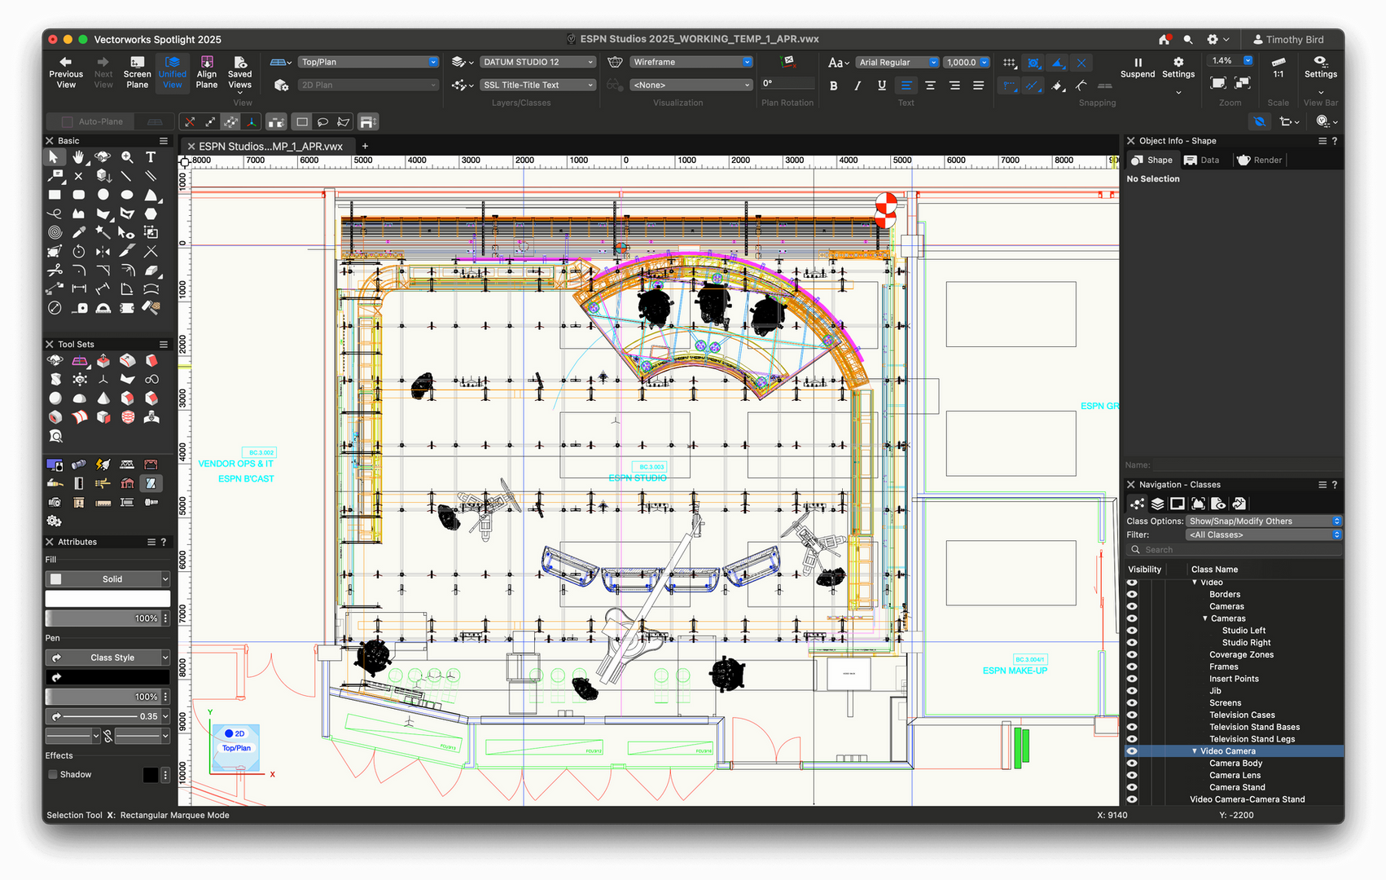Open the SSL Title-Title Text class dropdown

tap(537, 85)
